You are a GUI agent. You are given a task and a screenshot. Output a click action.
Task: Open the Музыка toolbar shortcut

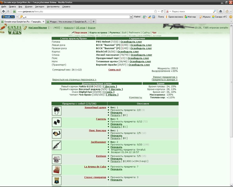[205, 17]
